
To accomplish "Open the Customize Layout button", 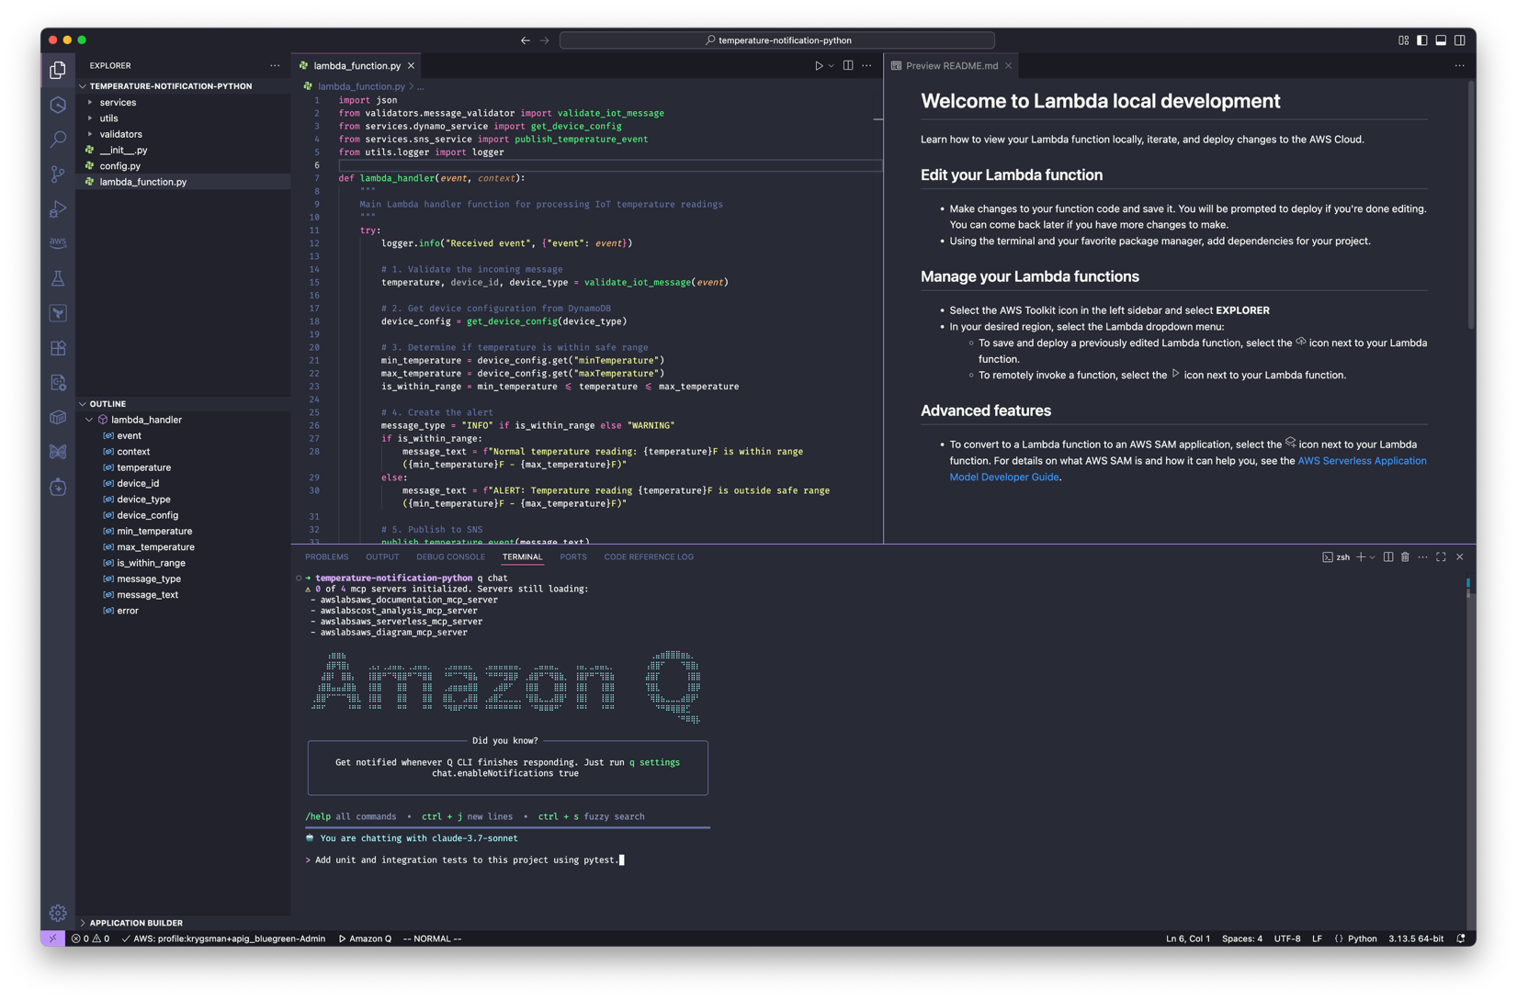I will click(x=1403, y=40).
